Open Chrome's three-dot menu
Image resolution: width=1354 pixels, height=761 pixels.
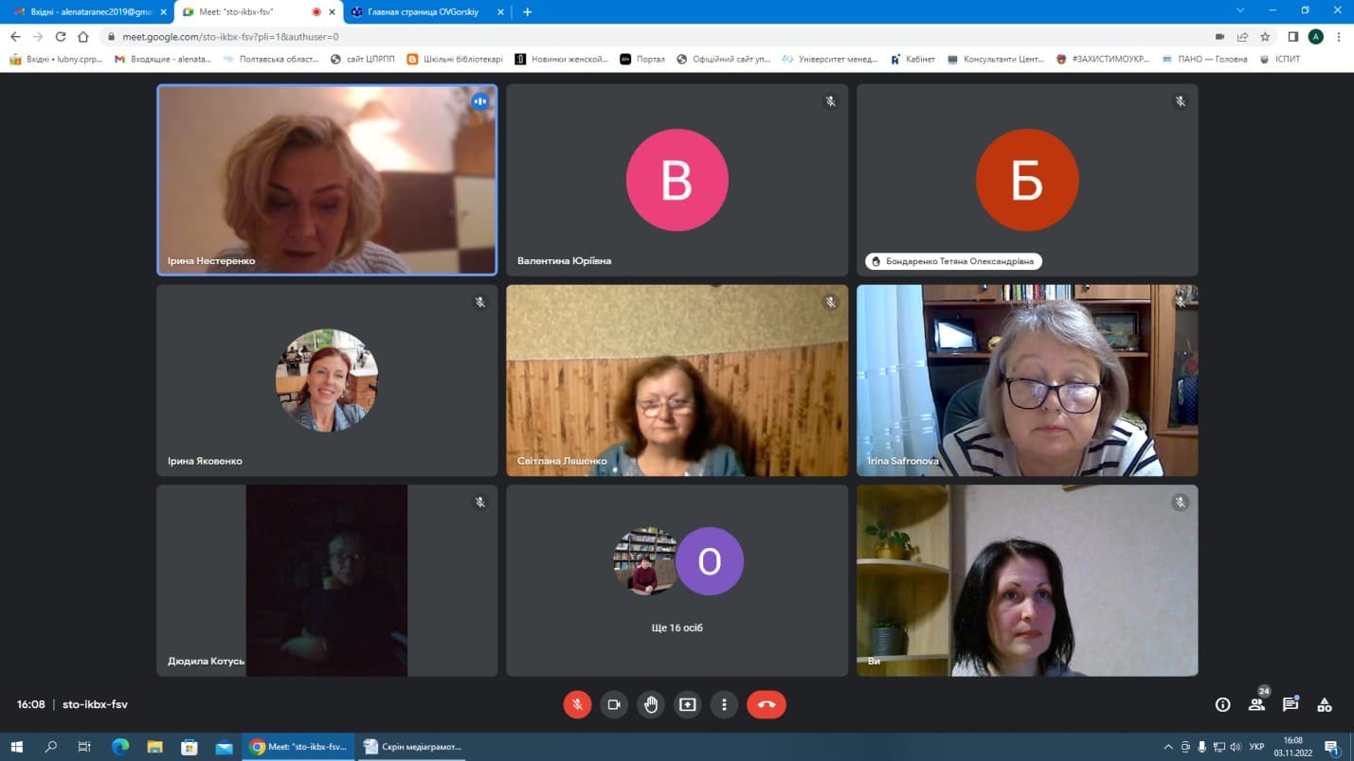[1339, 37]
